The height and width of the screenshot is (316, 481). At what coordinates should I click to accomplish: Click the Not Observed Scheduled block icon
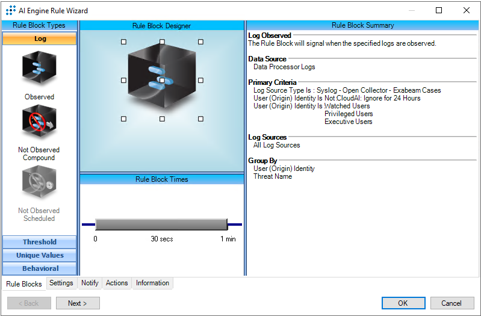tap(39, 183)
